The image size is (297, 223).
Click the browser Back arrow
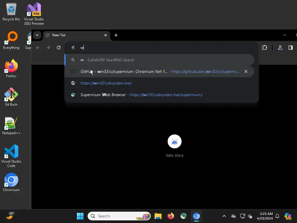(x=38, y=48)
